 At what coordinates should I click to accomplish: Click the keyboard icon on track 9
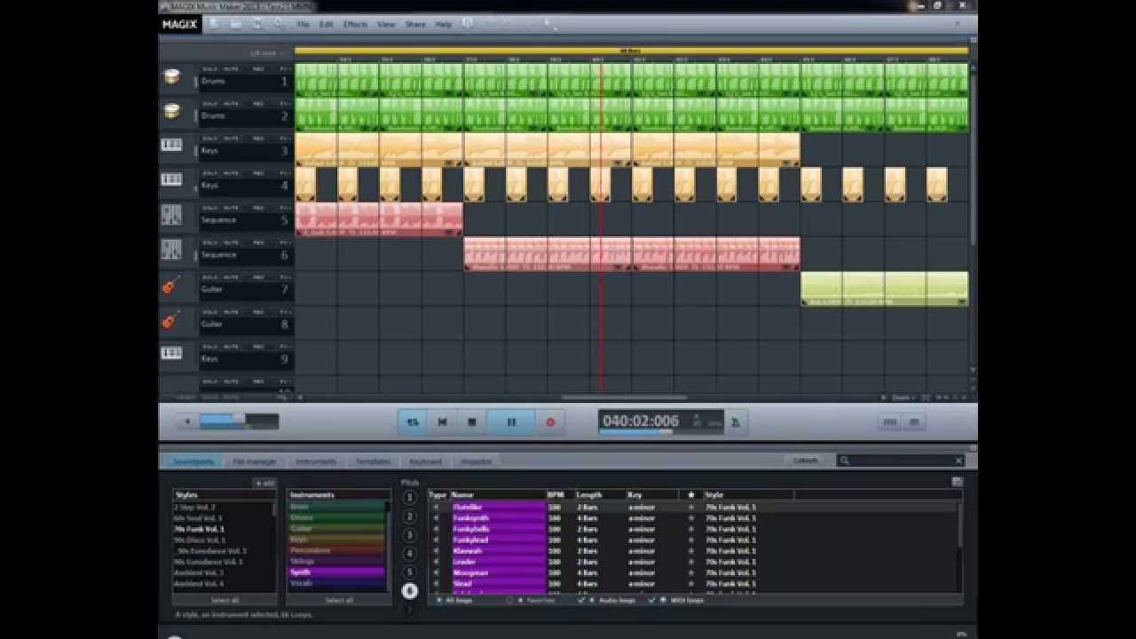point(171,353)
